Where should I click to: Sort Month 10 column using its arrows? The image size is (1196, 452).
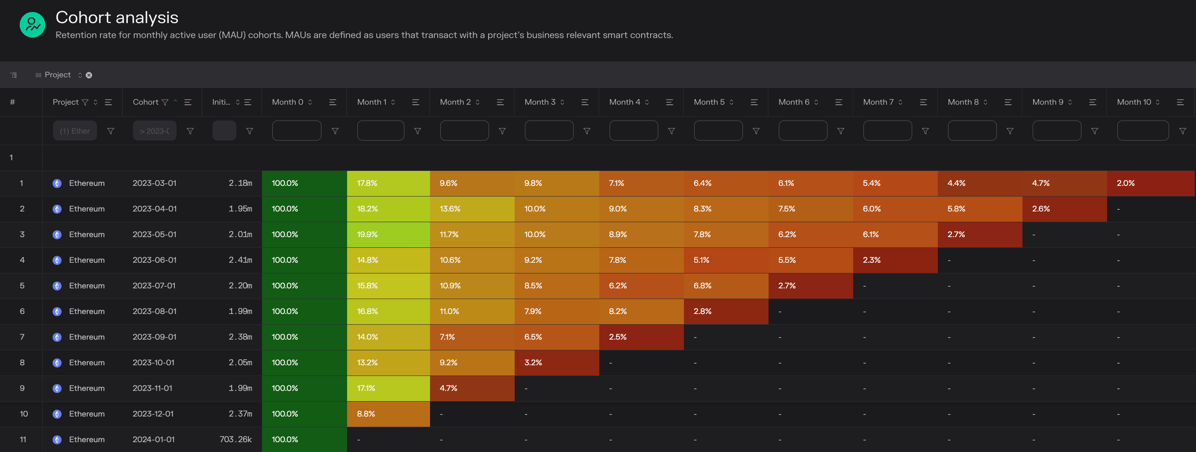pos(1158,102)
